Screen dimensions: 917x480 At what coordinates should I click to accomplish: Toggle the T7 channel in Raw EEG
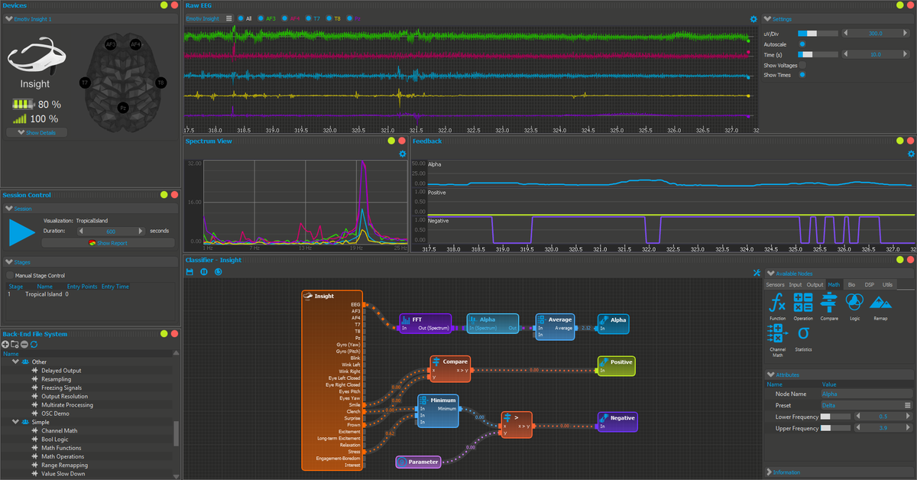307,18
